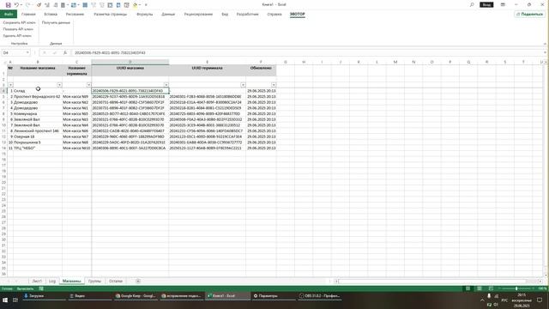
Task: Expand the formula bar chevron
Action: (x=546, y=52)
